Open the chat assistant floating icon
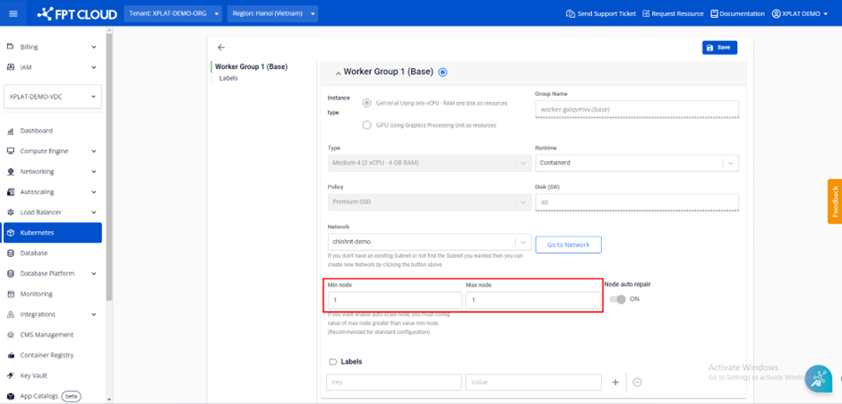This screenshot has height=404, width=842. pos(818,379)
